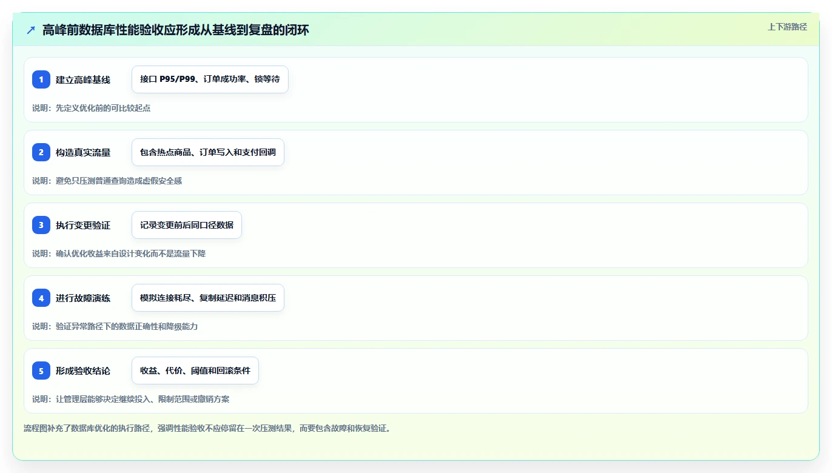Image resolution: width=832 pixels, height=473 pixels.
Task: Click step number badge 3
Action: (41, 225)
